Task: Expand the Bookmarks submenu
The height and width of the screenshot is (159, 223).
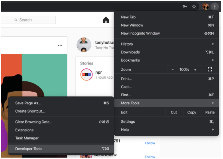Action: [x=168, y=60]
